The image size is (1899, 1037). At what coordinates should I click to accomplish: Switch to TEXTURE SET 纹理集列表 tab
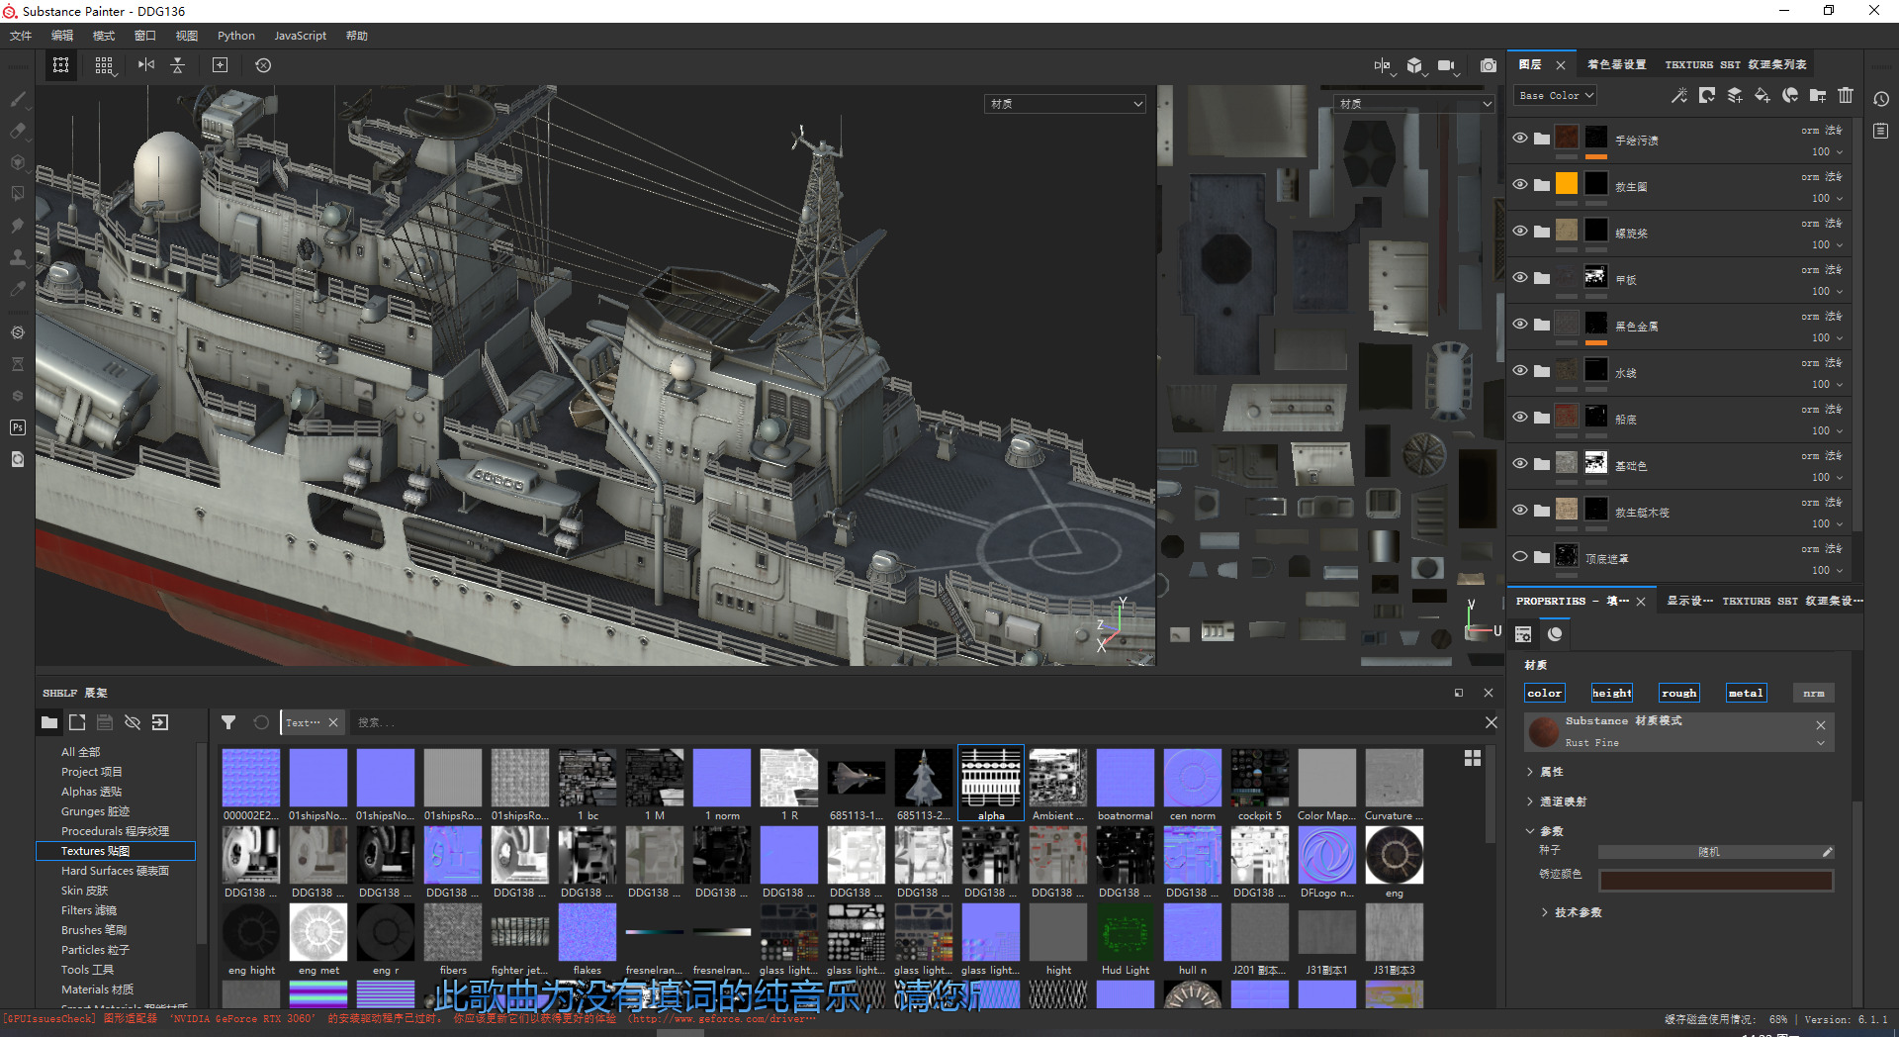pos(1736,64)
